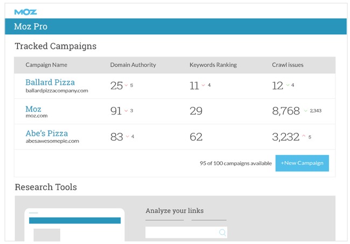Open the Ballard Pizza campaign
Viewport: 350px width, 244px height.
coord(50,82)
